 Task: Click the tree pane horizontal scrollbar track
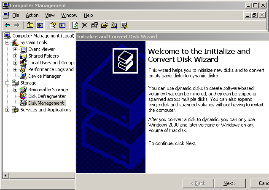click(x=42, y=176)
